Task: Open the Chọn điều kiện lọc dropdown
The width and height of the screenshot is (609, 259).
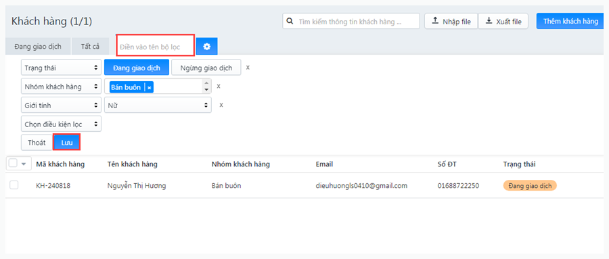Action: (x=62, y=124)
